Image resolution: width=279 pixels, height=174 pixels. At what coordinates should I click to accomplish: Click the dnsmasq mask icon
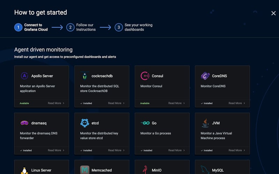tap(24, 123)
